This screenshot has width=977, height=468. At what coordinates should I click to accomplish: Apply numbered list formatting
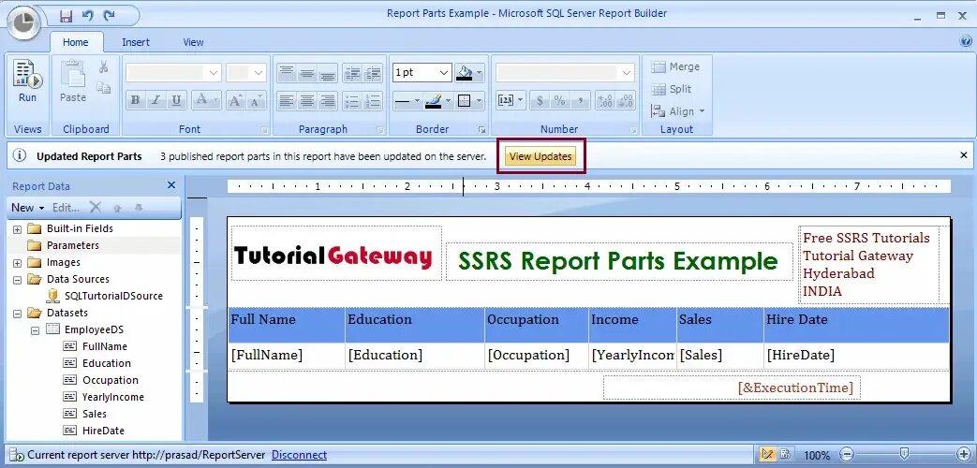coord(373,100)
